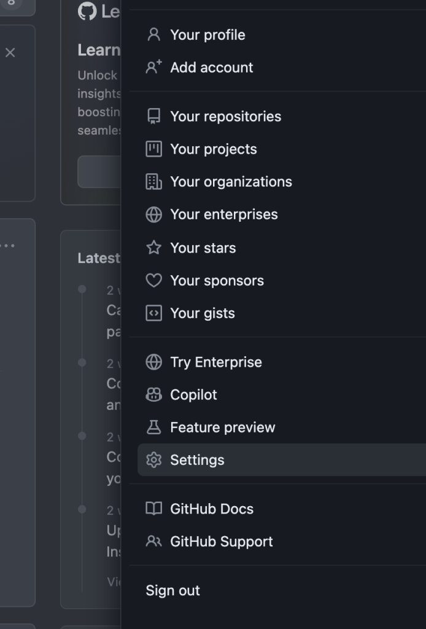The height and width of the screenshot is (629, 426).
Task: Click the person icon beside Your profile
Action: [x=153, y=35]
